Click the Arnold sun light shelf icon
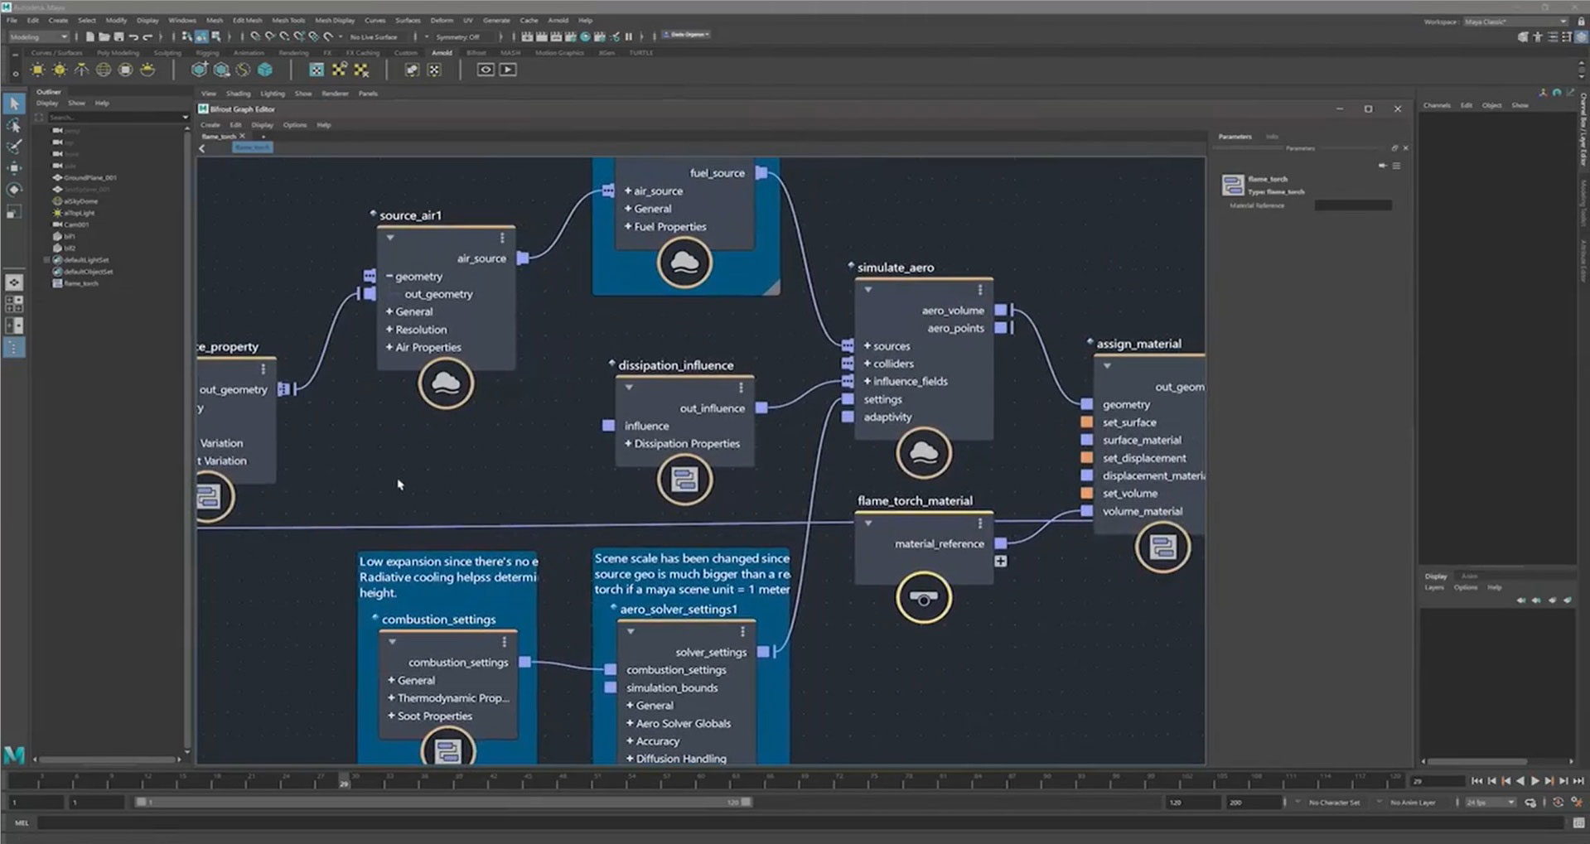This screenshot has height=844, width=1590. [x=37, y=70]
